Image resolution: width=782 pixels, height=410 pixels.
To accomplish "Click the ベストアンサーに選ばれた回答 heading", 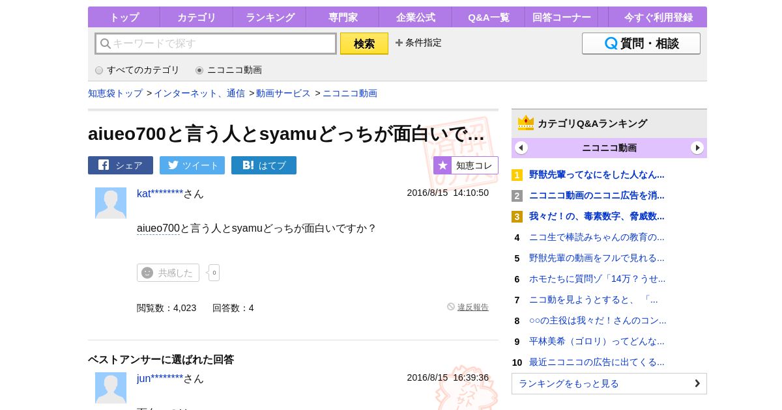I will tap(161, 359).
